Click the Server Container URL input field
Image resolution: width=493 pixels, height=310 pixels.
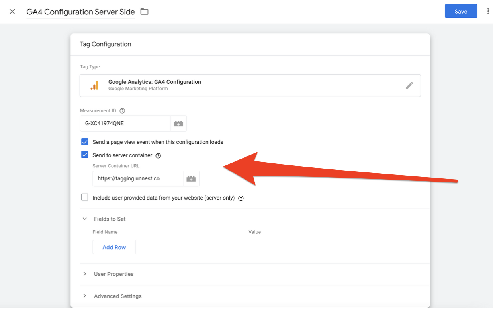click(x=138, y=179)
